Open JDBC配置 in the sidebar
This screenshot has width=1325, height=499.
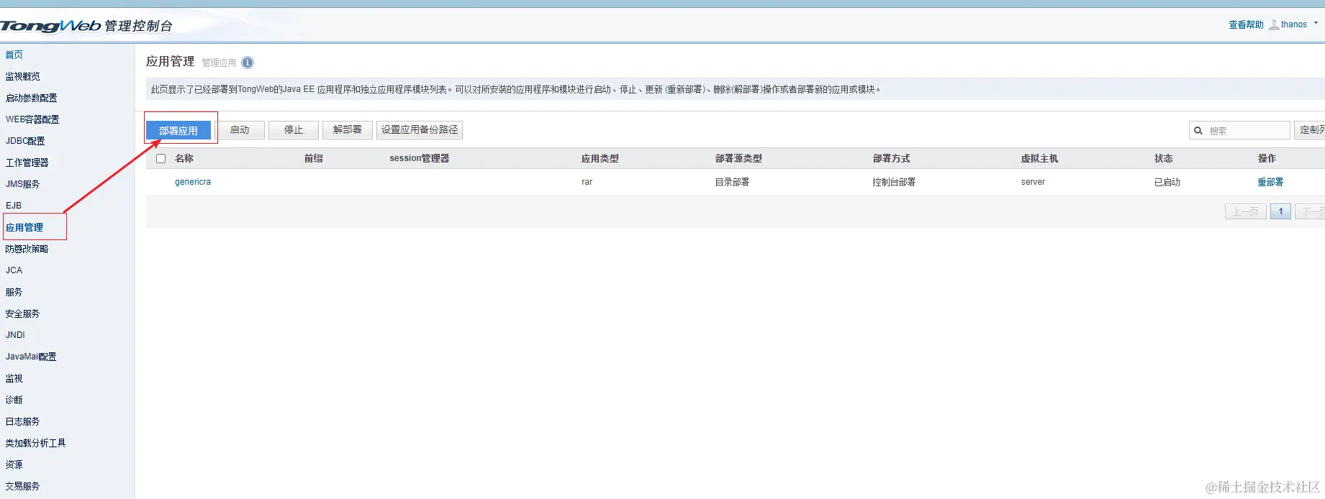(25, 141)
